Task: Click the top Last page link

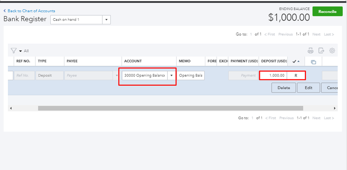Action: [x=329, y=34]
